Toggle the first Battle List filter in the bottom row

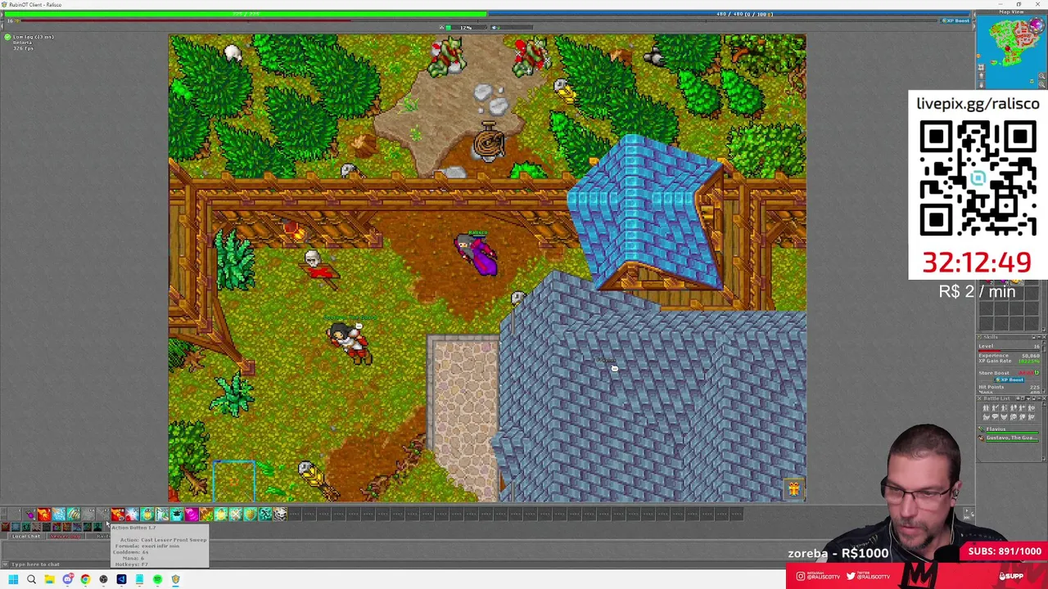point(986,417)
